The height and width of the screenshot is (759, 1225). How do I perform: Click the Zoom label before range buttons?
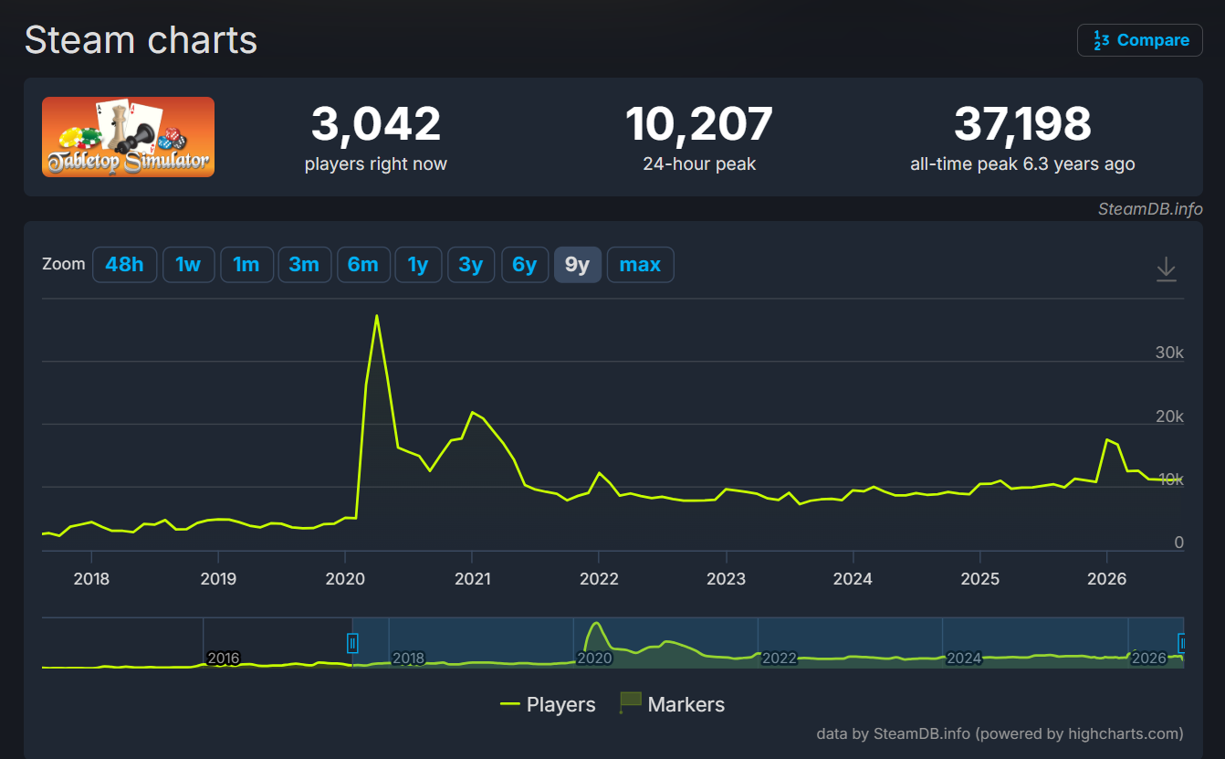coord(63,264)
